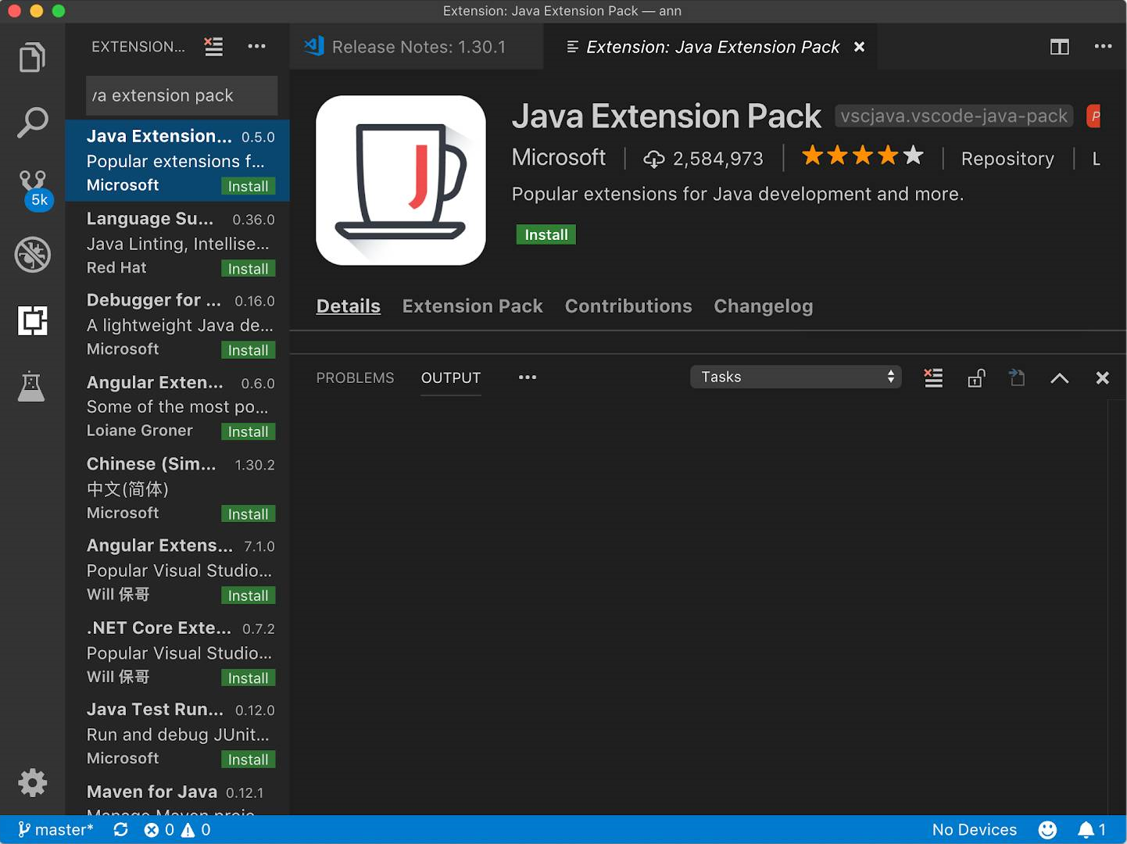Install Java Extension Pack from detail page
Screen dimensions: 1127x844
click(546, 234)
